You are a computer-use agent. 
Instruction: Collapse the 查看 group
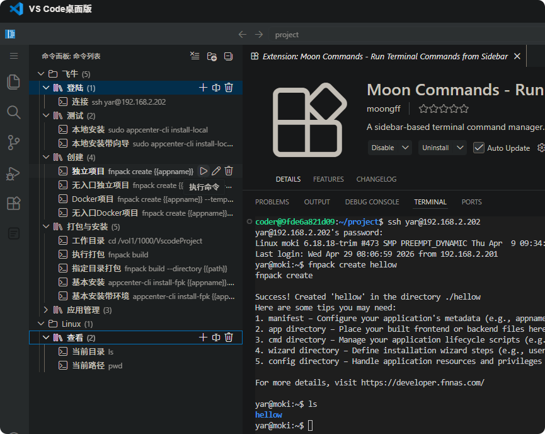[46, 337]
